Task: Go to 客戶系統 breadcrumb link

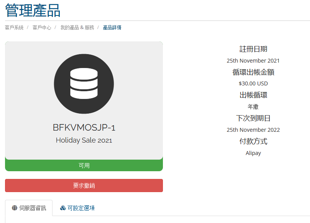Action: tap(14, 27)
